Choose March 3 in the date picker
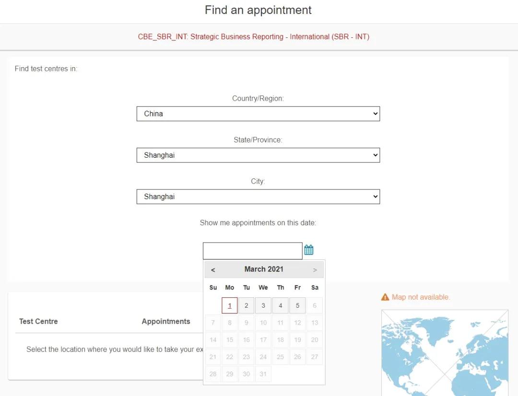 point(263,305)
